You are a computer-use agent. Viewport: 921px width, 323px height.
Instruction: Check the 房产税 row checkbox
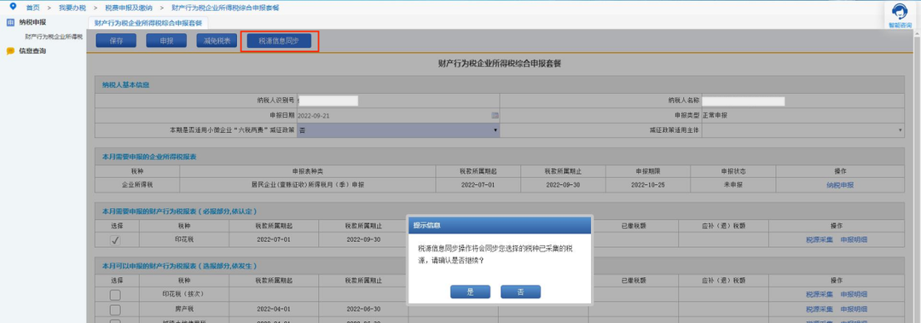(x=116, y=309)
